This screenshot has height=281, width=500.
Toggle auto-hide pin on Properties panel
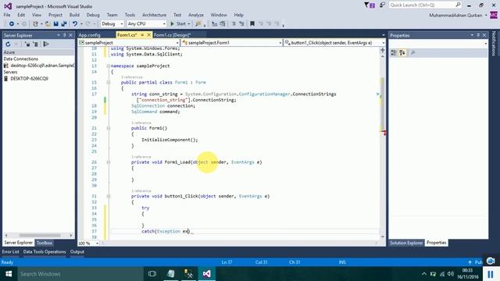[478, 35]
